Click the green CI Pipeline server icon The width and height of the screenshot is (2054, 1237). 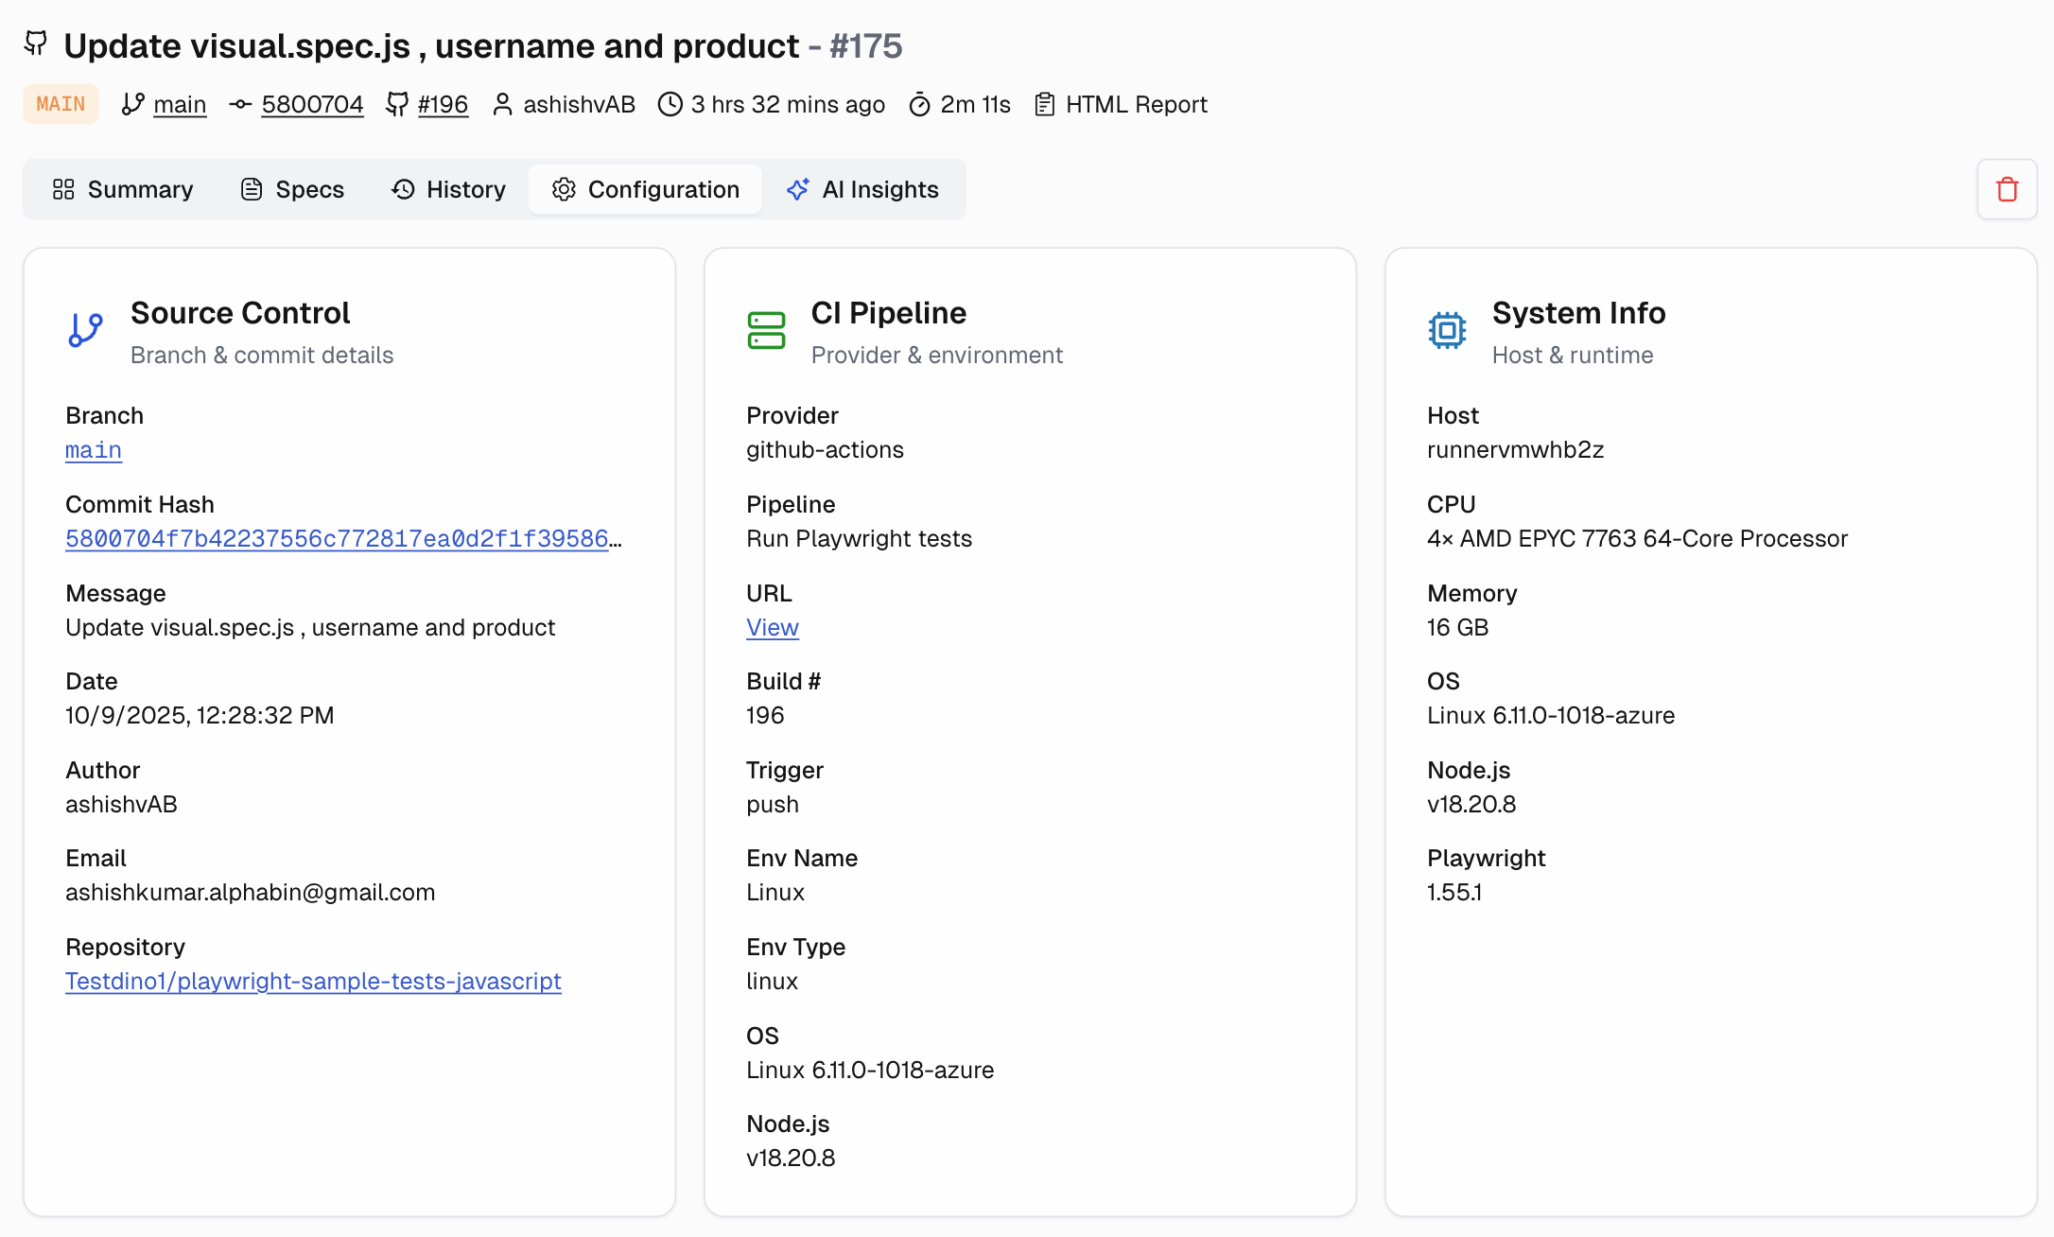(x=766, y=330)
